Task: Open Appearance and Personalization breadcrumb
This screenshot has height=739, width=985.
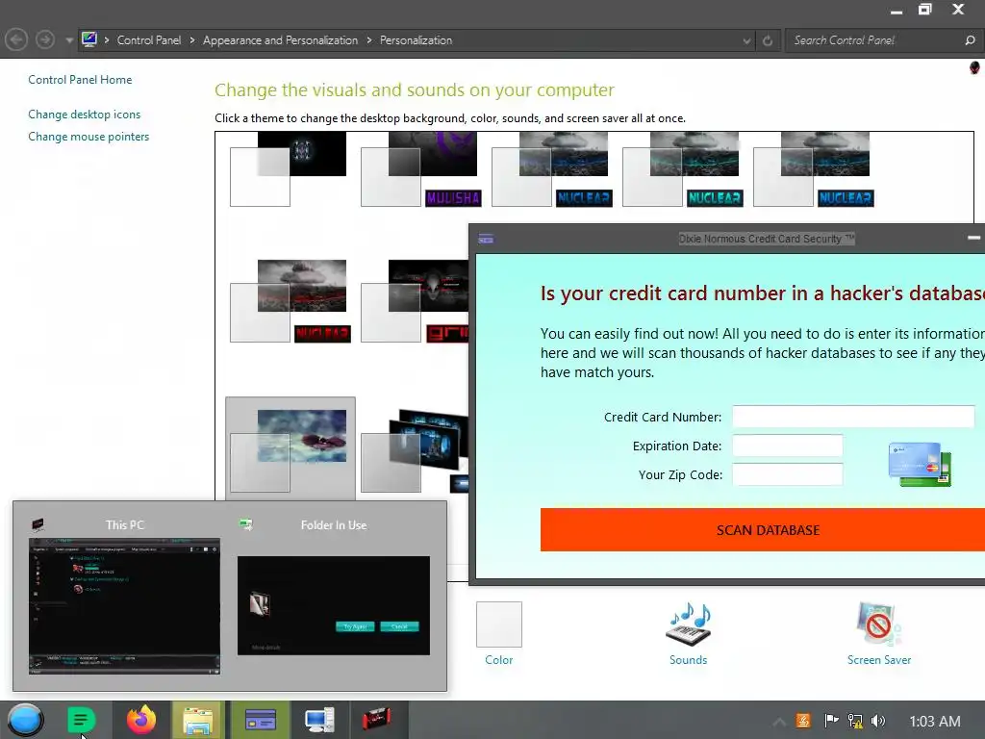Action: (x=280, y=40)
